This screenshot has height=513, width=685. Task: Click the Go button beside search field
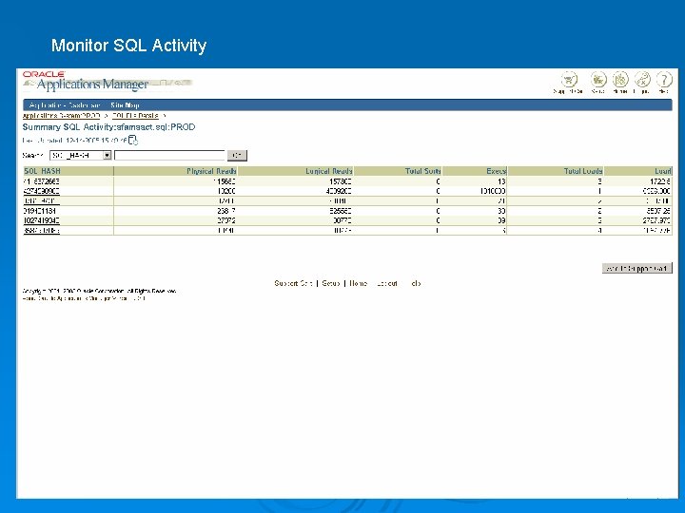pyautogui.click(x=237, y=155)
